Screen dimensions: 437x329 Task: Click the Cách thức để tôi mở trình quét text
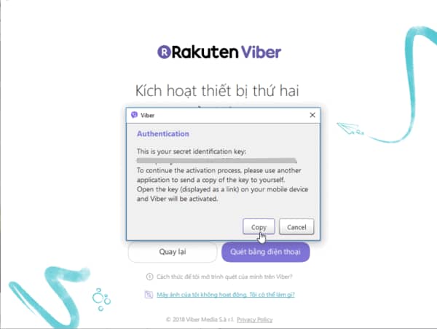click(224, 277)
